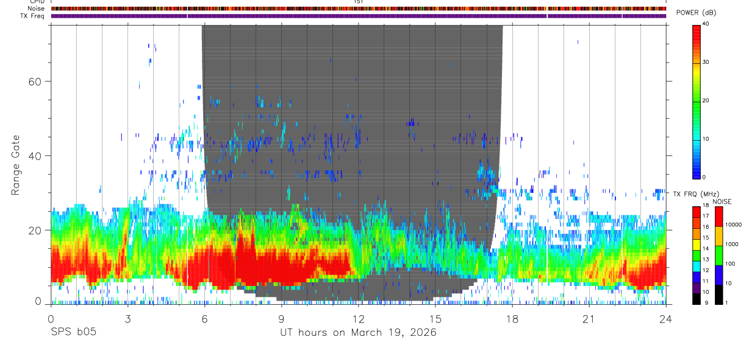Click the red 17–18 MHz TX FRQ swatch
Screen dimensions: 749x345
[x=697, y=211]
